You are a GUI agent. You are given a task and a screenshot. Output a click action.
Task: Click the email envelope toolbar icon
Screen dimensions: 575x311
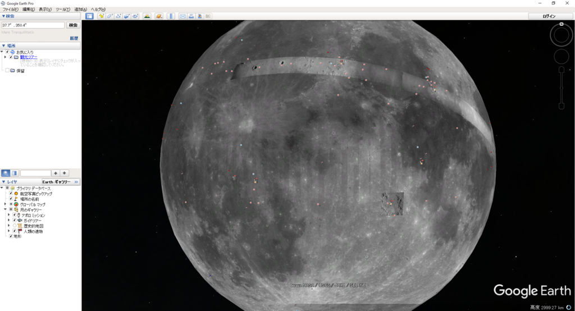(x=182, y=16)
